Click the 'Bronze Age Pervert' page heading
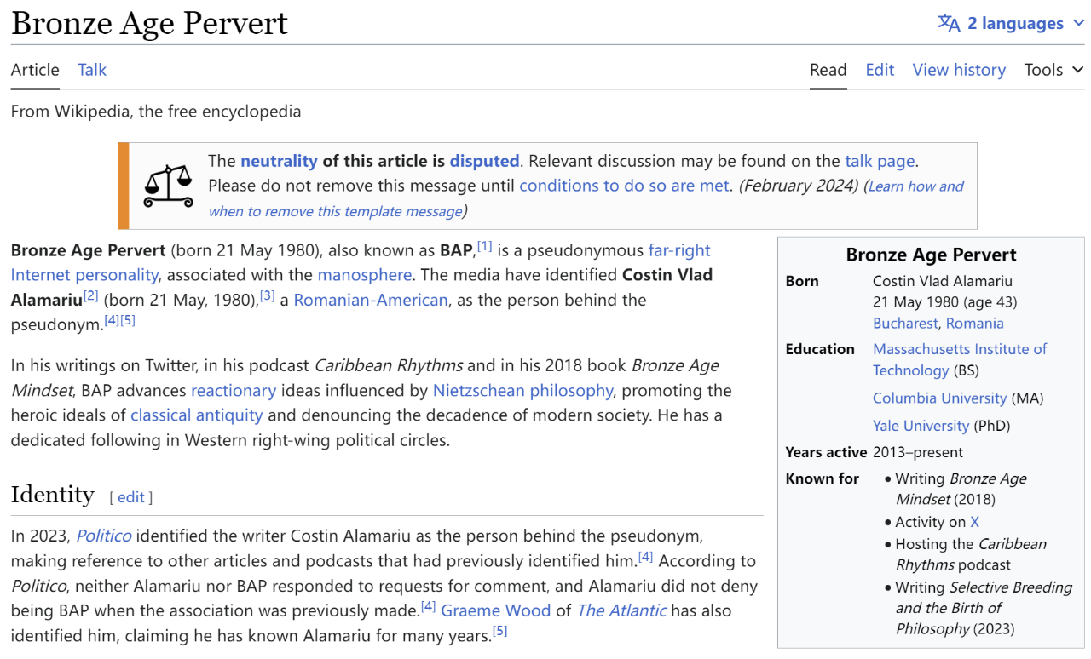Viewport: 1091px width, 659px height. click(x=149, y=23)
